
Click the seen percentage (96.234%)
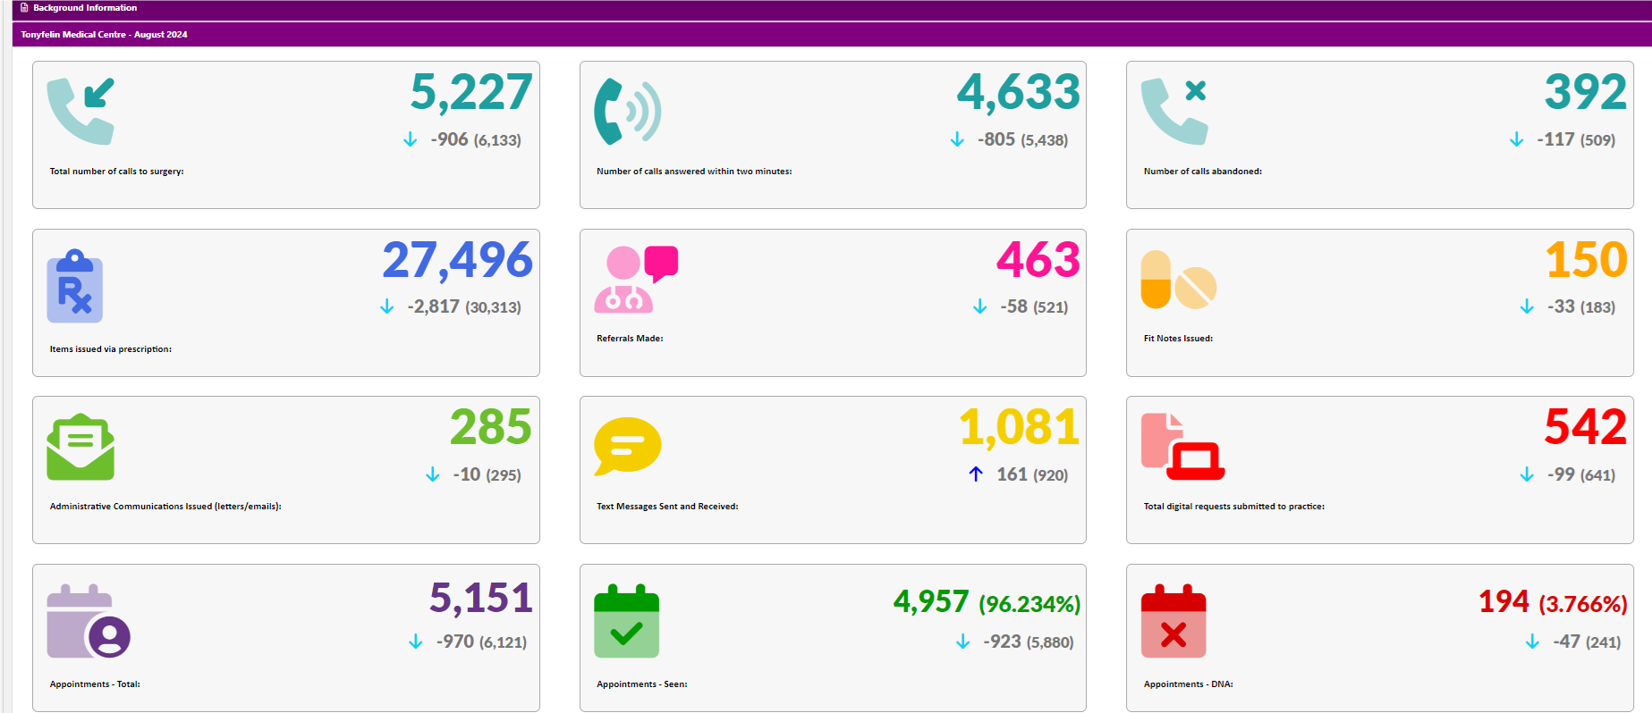coord(1029,604)
